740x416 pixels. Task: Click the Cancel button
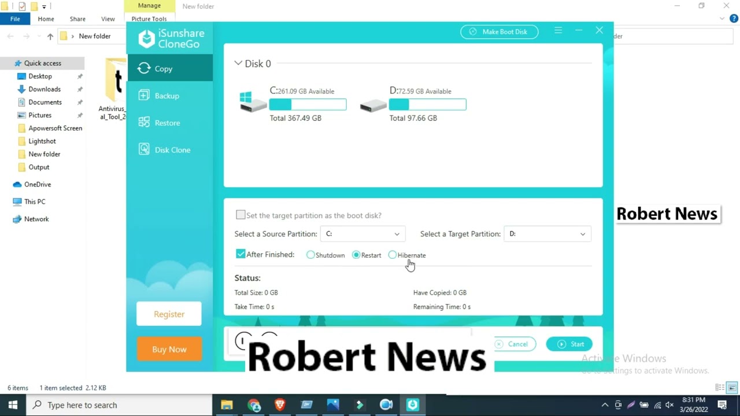click(x=515, y=344)
